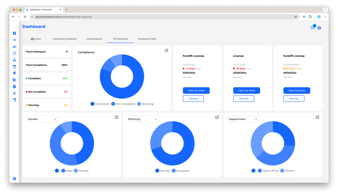Image resolution: width=338 pixels, height=195 pixels.
Task: Go back in browser history
Action: pyautogui.click(x=13, y=17)
